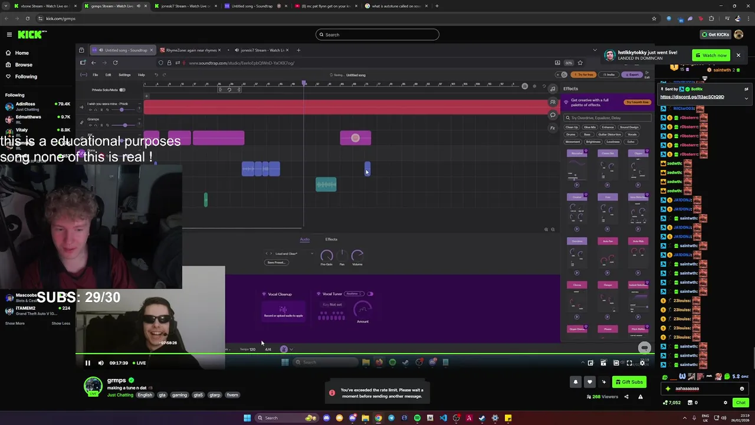Click the sparkle icon beside Gift Subs
The image size is (755, 425).
click(603, 382)
